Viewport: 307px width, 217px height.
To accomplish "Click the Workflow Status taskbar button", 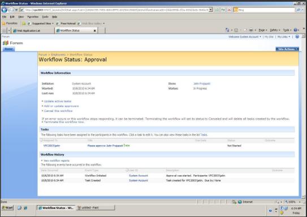I will 57,207.
